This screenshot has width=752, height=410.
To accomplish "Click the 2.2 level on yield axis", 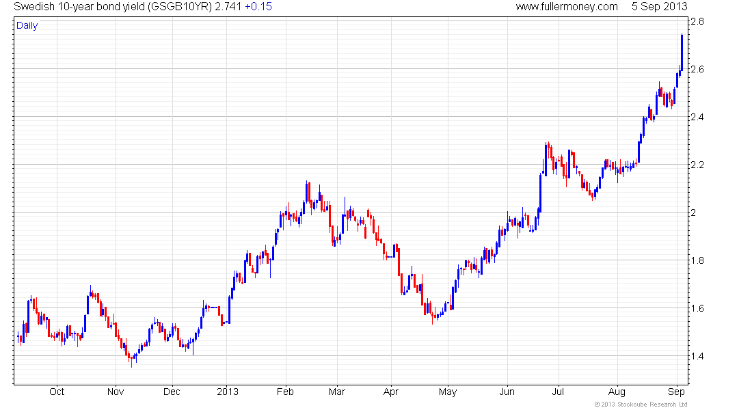I will click(697, 165).
